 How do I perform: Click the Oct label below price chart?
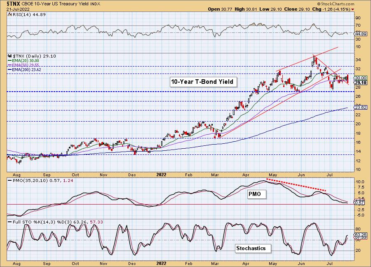(75, 175)
